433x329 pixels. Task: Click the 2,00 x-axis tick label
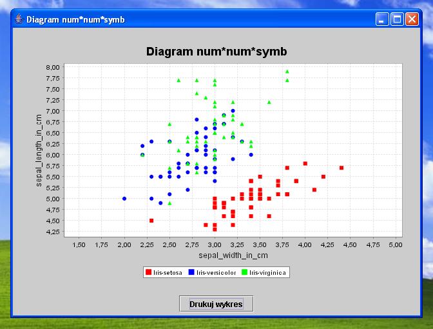tap(124, 244)
